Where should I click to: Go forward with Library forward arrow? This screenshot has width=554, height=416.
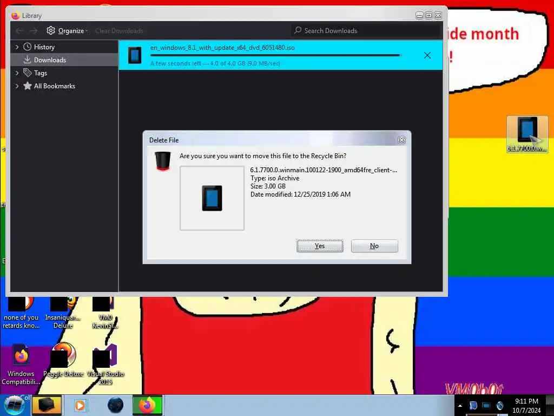34,31
